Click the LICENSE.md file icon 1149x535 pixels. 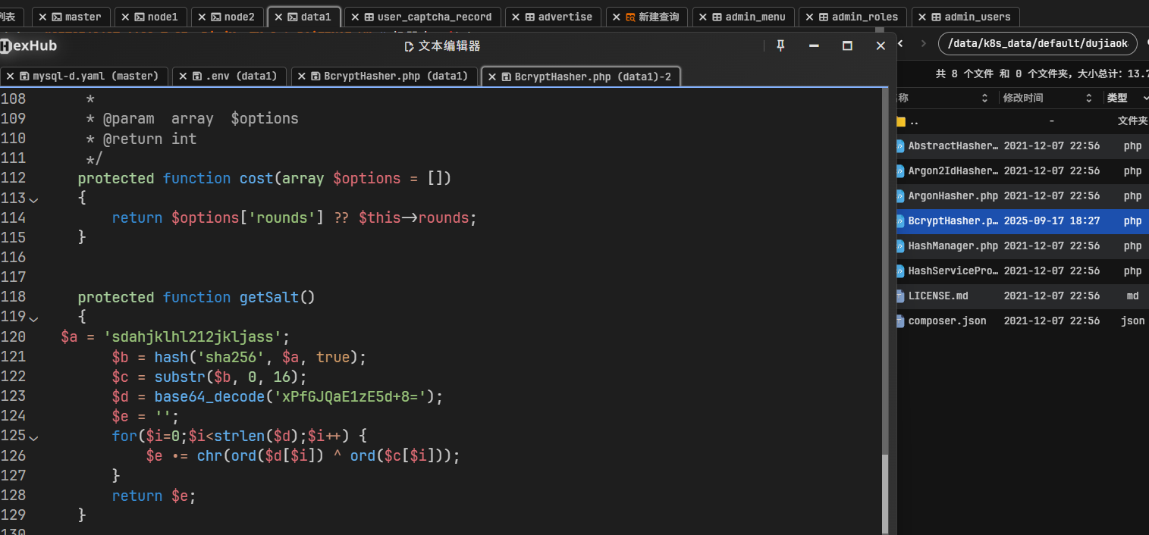click(900, 296)
